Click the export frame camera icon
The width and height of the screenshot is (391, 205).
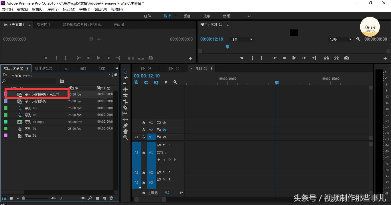347,58
